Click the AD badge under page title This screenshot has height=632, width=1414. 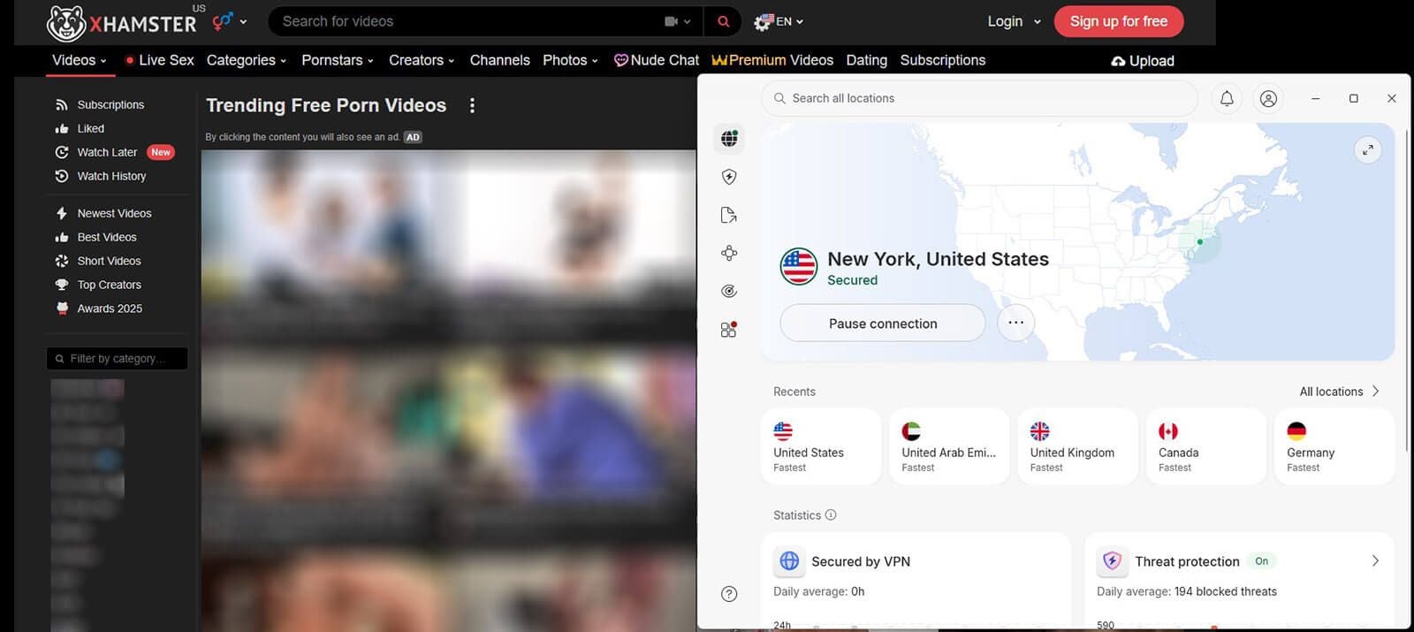pyautogui.click(x=413, y=137)
